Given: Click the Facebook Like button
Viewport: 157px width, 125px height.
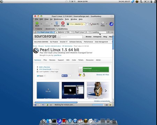Looking at the screenshot, I should [x=65, y=76].
